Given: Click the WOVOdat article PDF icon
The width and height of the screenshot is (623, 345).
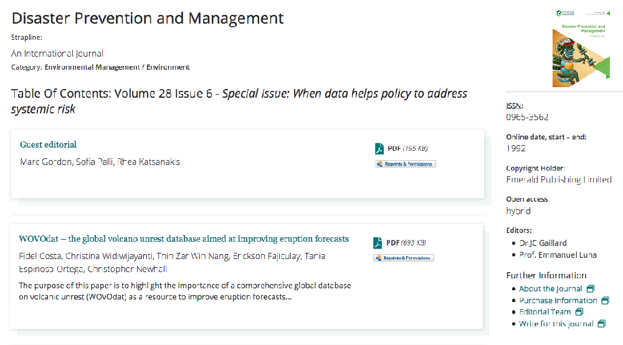Looking at the screenshot, I should coord(378,243).
